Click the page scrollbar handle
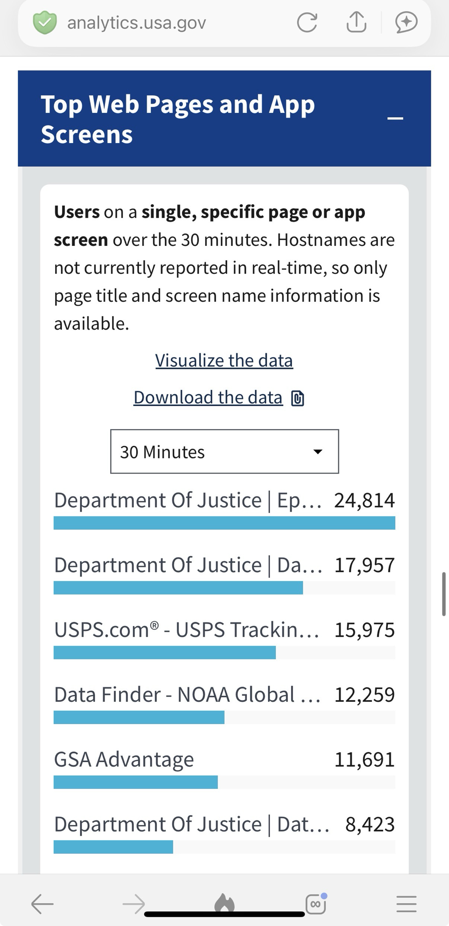 (x=443, y=594)
